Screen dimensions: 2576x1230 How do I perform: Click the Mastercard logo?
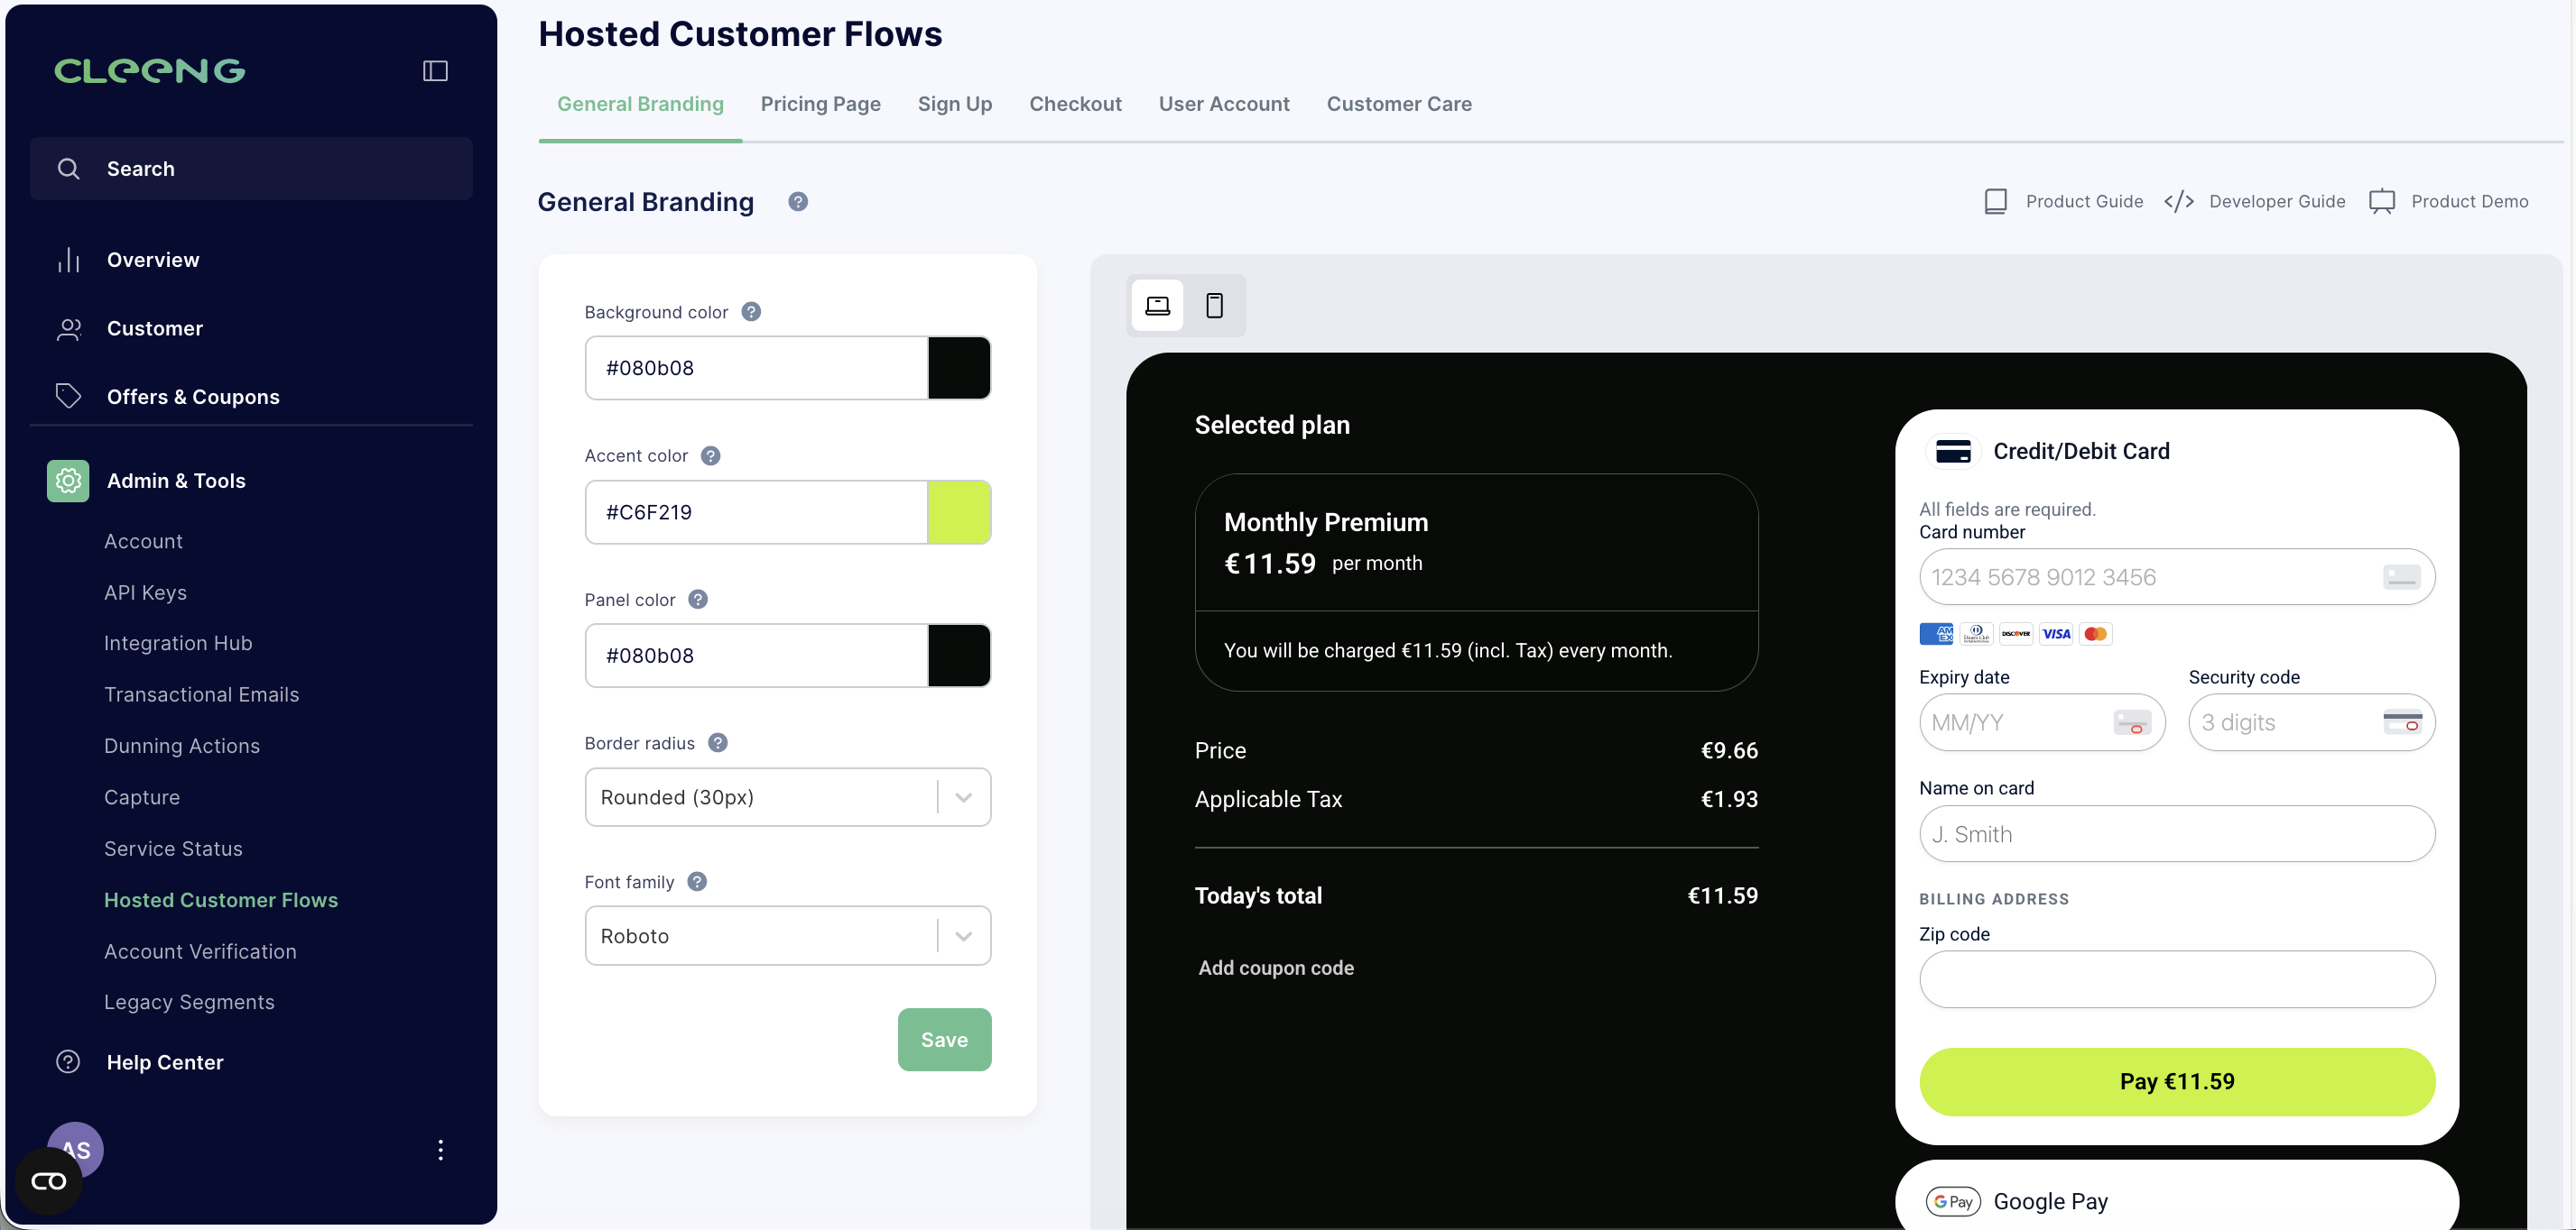[2096, 633]
